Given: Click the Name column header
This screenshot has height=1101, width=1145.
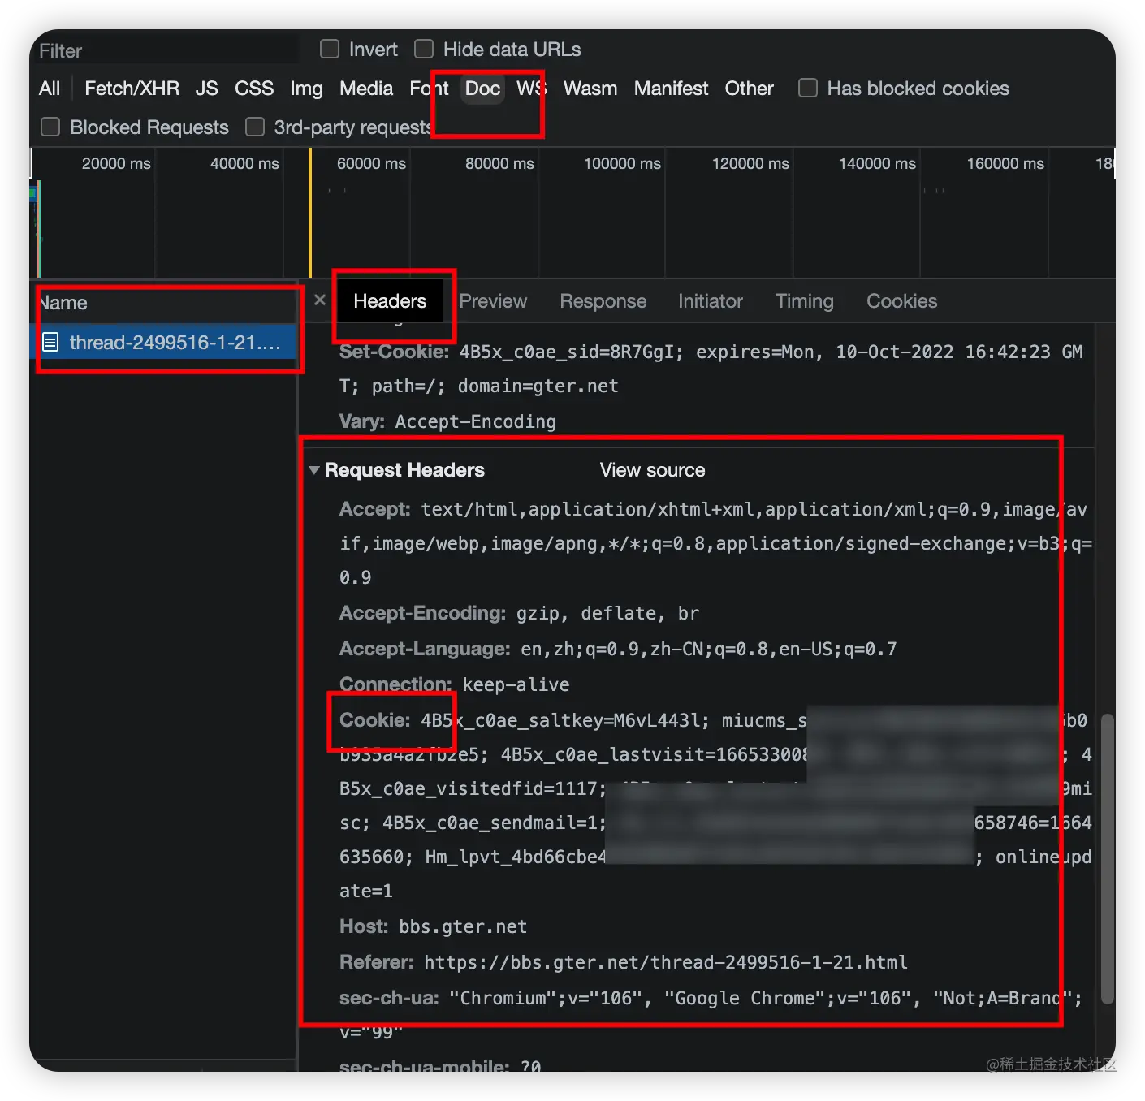Looking at the screenshot, I should click(x=163, y=303).
